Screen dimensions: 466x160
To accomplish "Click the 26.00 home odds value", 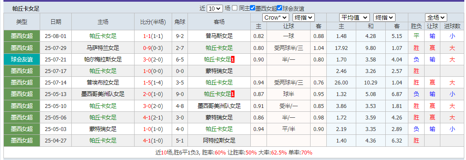I will [x=341, y=82].
